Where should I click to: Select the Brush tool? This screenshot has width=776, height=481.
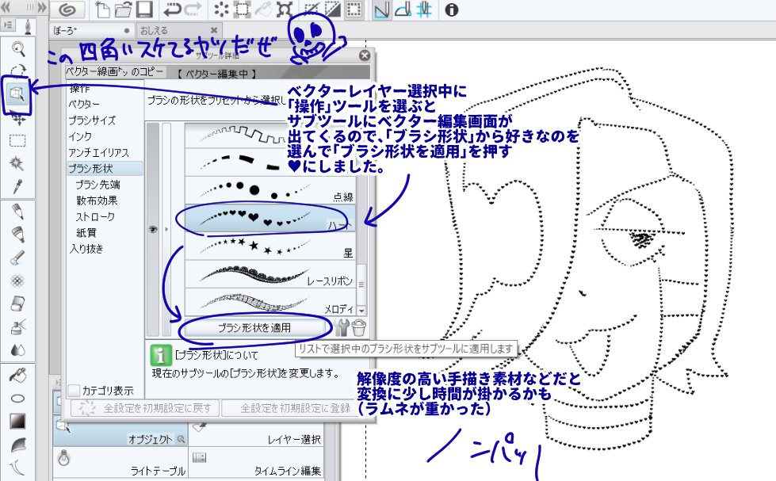pyautogui.click(x=17, y=258)
